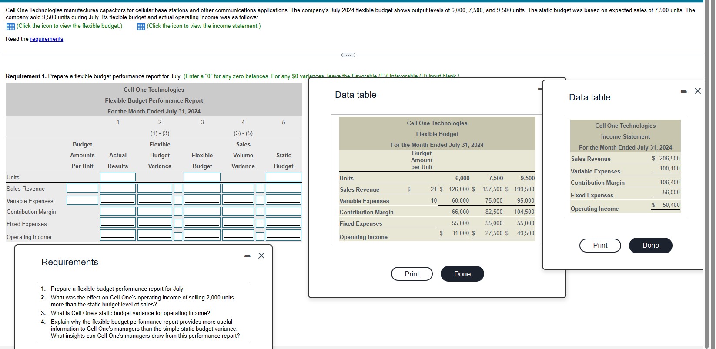Select Sales Revenue Static Budget field

(284, 188)
